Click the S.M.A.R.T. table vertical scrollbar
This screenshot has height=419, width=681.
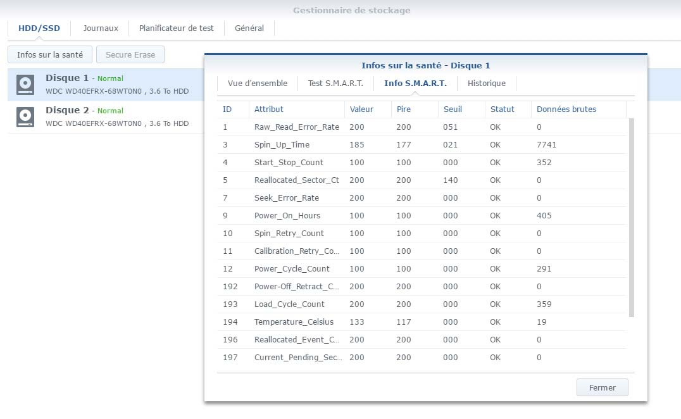coord(632,217)
